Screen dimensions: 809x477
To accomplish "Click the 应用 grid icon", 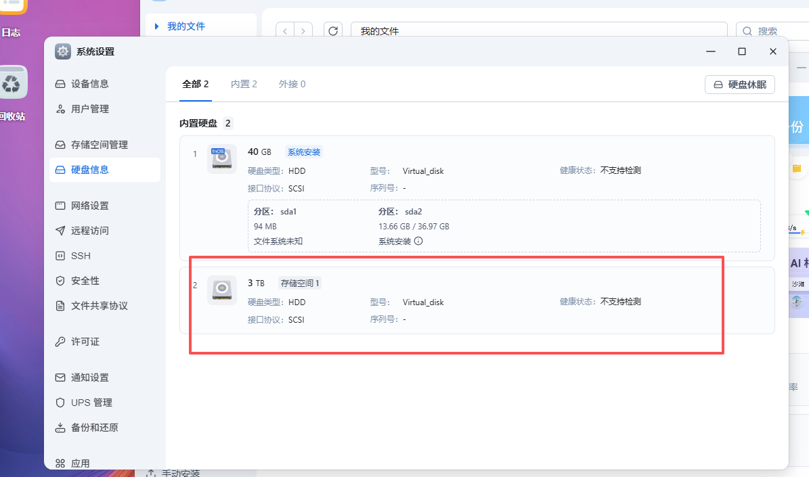I will pos(60,463).
